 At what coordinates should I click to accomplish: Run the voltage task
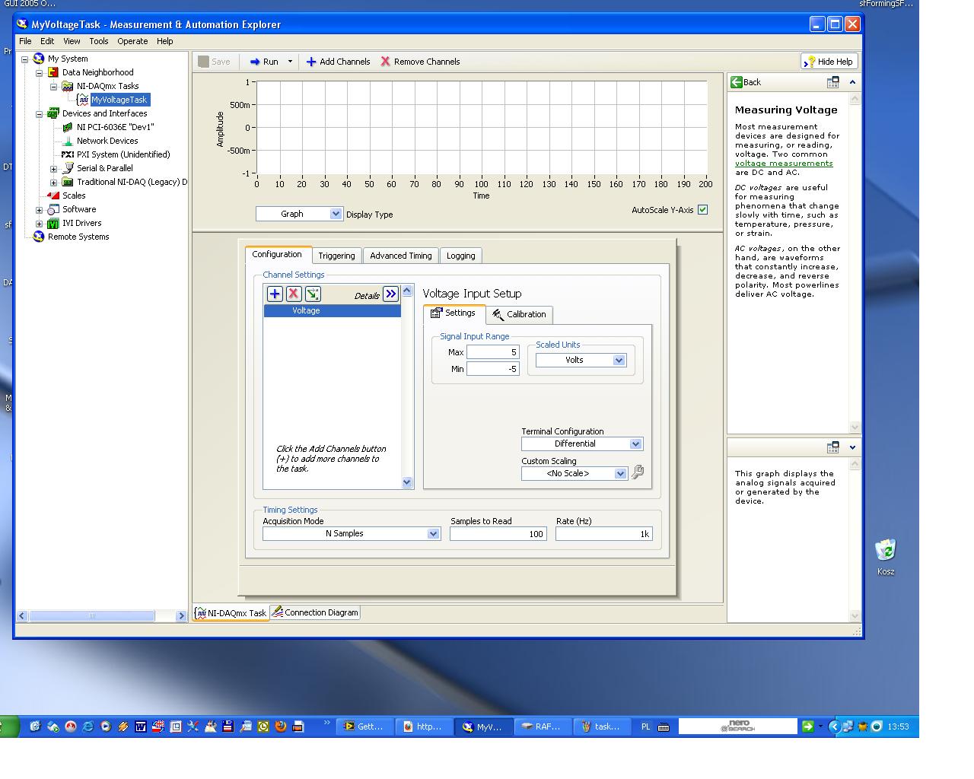click(264, 62)
